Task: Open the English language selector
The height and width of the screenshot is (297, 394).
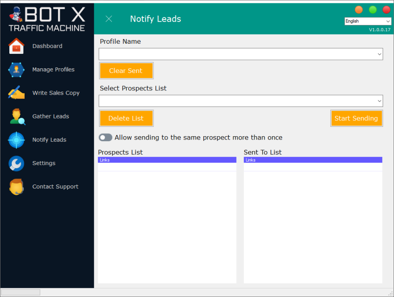Action: pos(367,21)
